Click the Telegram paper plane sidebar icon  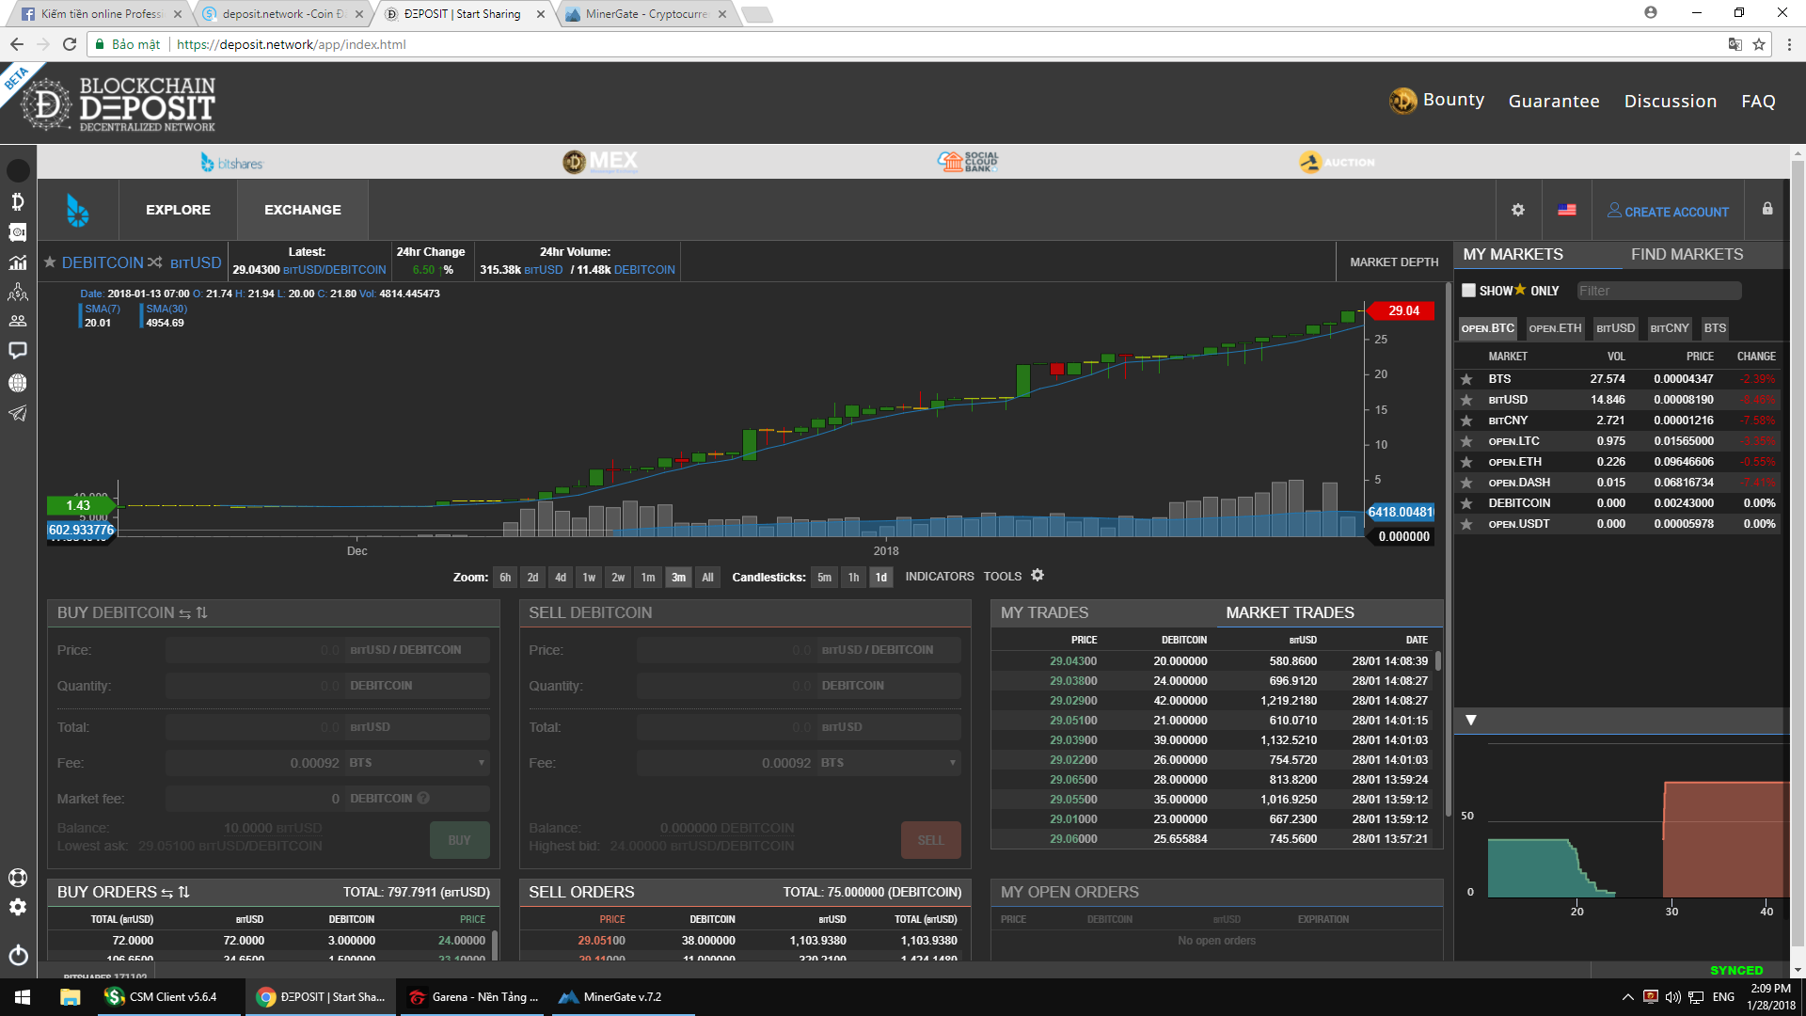tap(18, 414)
